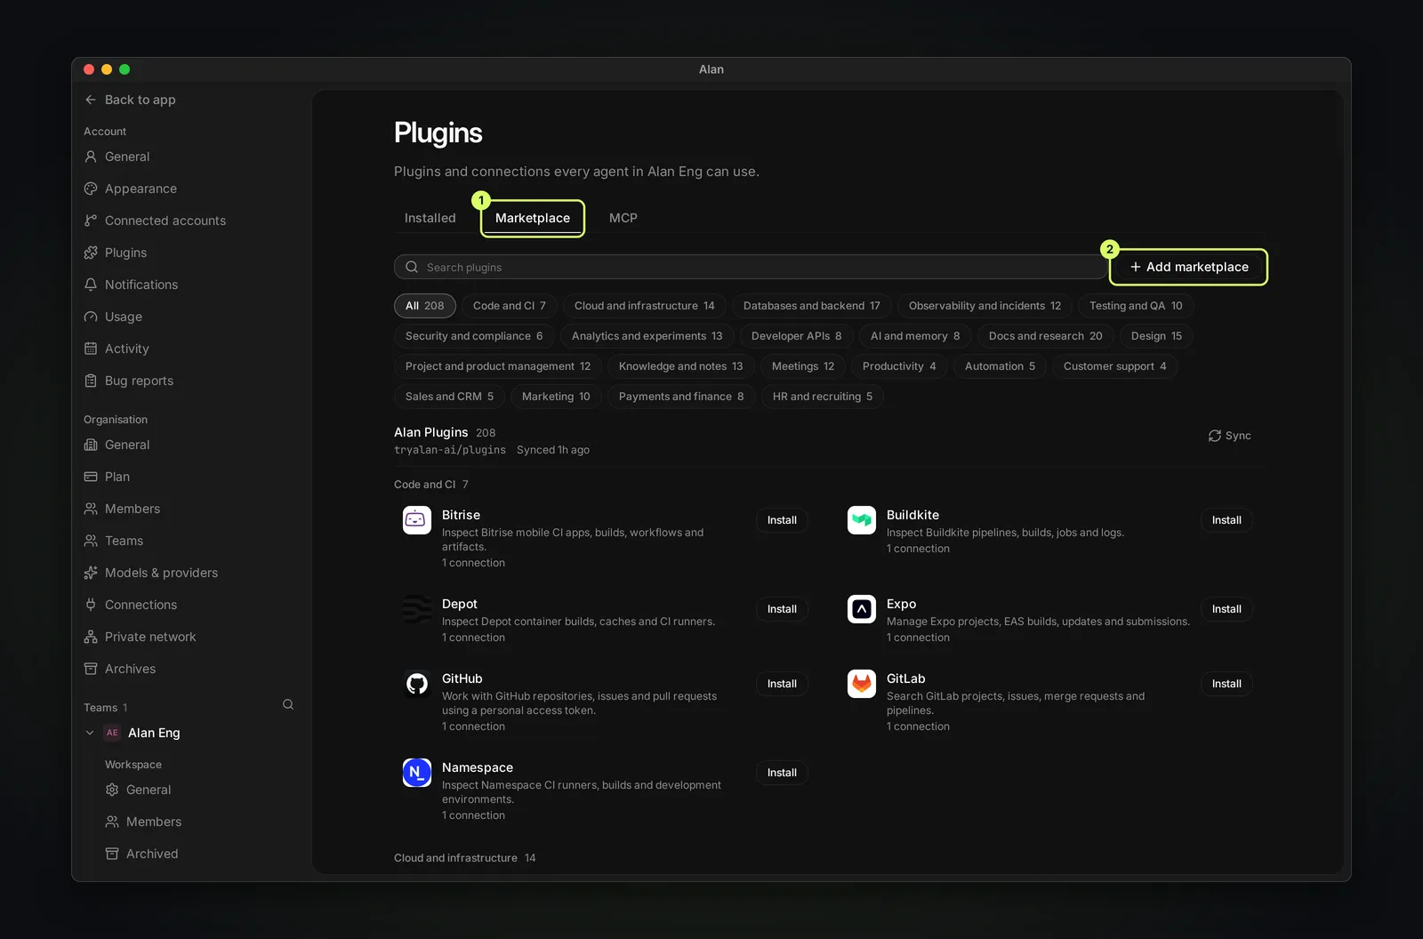Click the Search plugins field
The height and width of the screenshot is (939, 1423).
[x=750, y=267]
